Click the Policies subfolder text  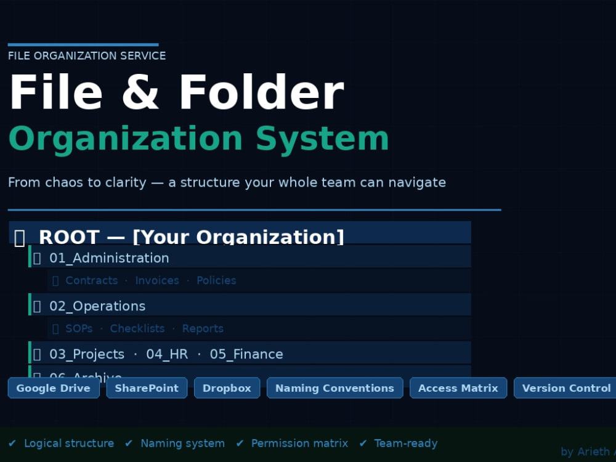216,280
